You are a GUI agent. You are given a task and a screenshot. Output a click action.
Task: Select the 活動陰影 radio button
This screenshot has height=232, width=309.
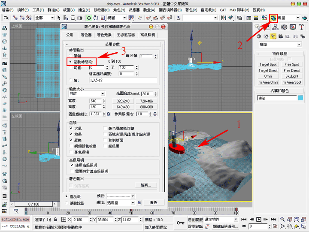tap(67, 203)
